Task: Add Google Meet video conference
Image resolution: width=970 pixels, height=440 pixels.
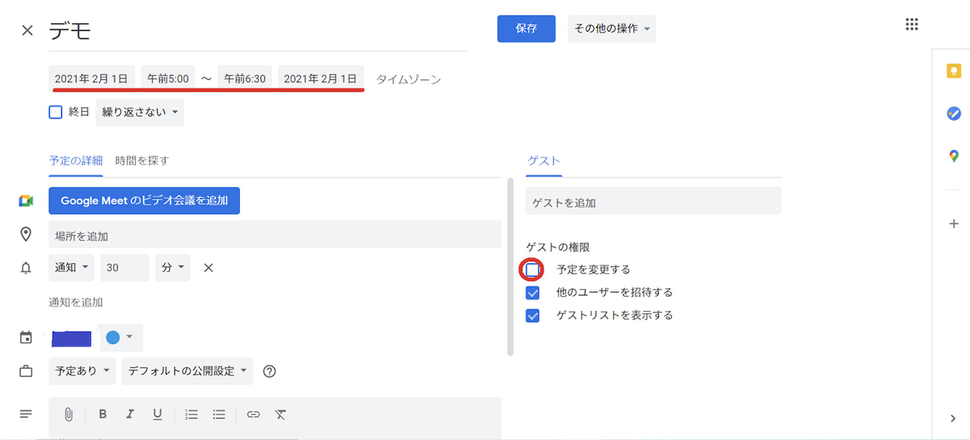Action: coord(144,201)
